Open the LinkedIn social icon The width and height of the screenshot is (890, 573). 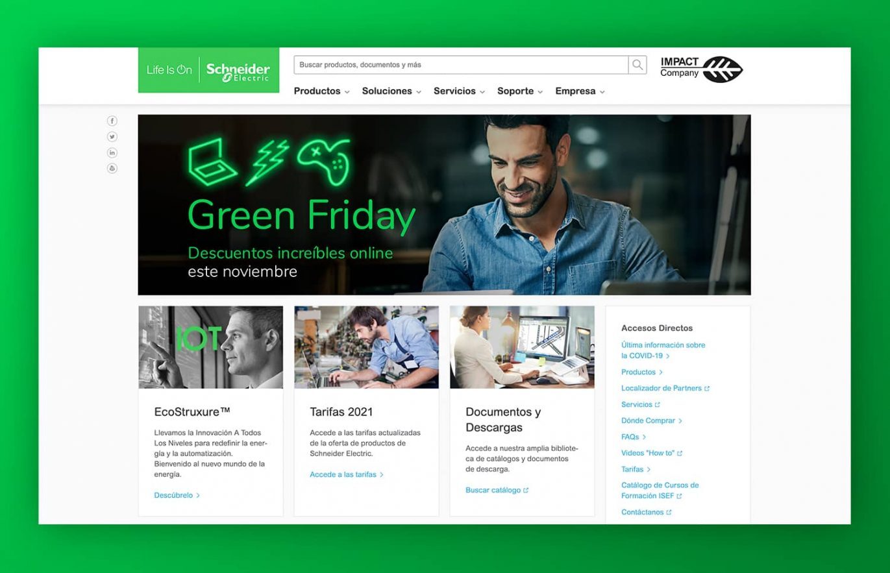coord(112,152)
